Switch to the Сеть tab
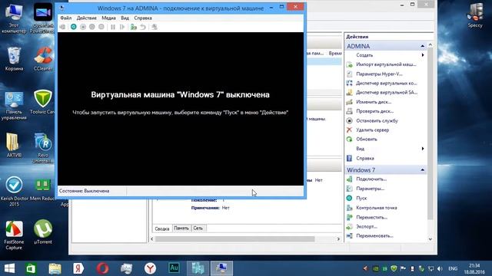 [x=198, y=228]
